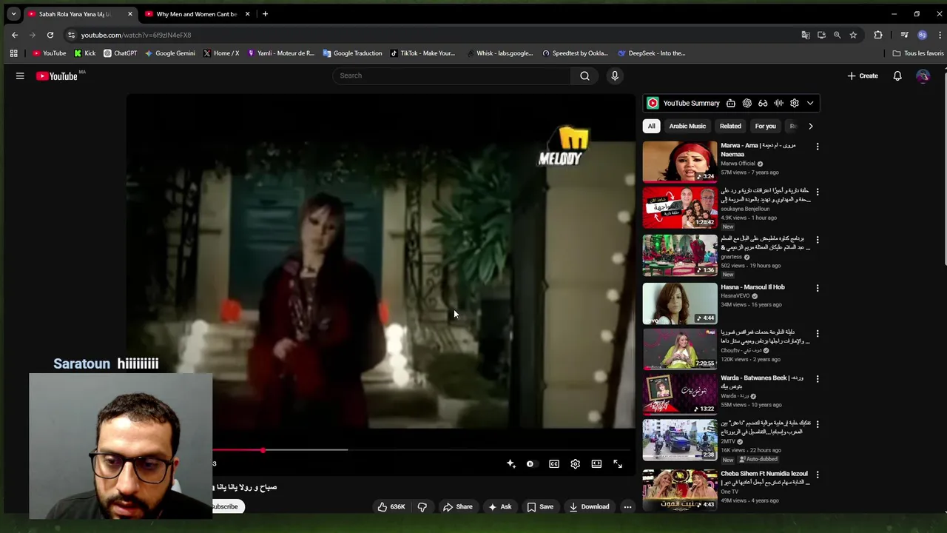Open the tab search dropdown arrow
Image resolution: width=947 pixels, height=533 pixels.
(13, 13)
